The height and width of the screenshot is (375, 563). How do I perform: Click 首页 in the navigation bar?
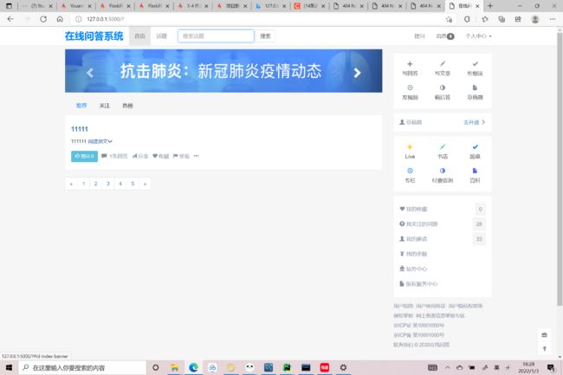point(139,36)
